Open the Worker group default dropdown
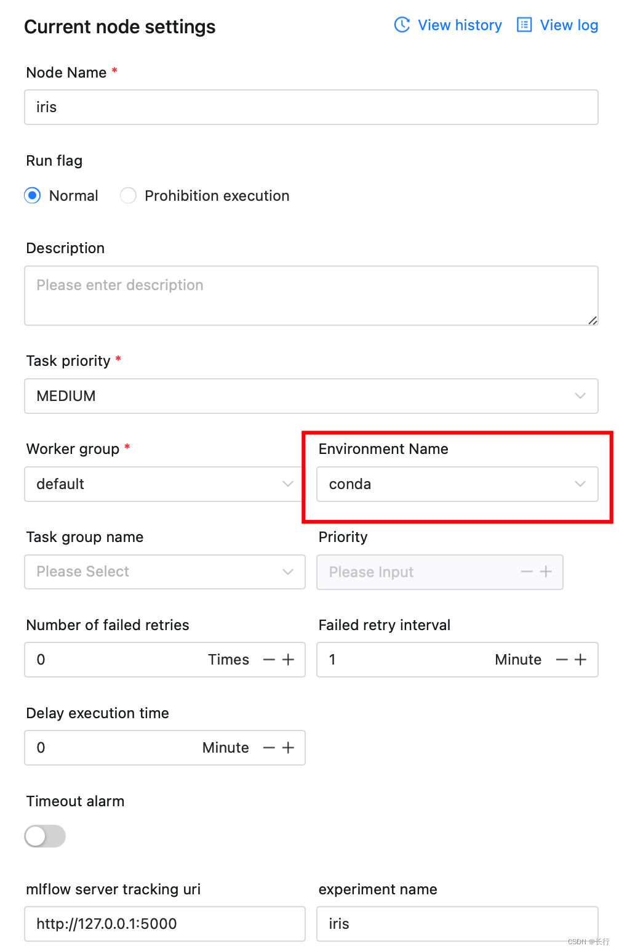 tap(165, 484)
